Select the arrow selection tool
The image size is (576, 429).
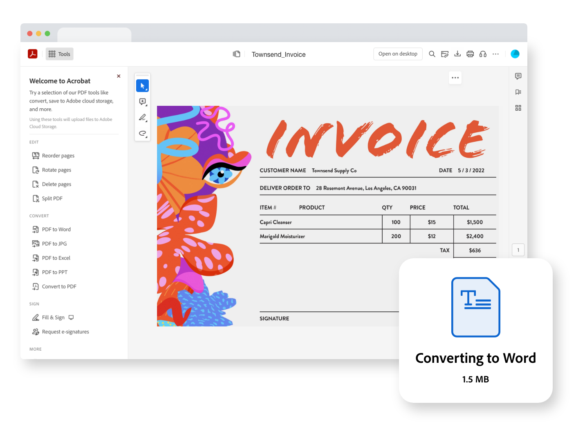pos(142,85)
